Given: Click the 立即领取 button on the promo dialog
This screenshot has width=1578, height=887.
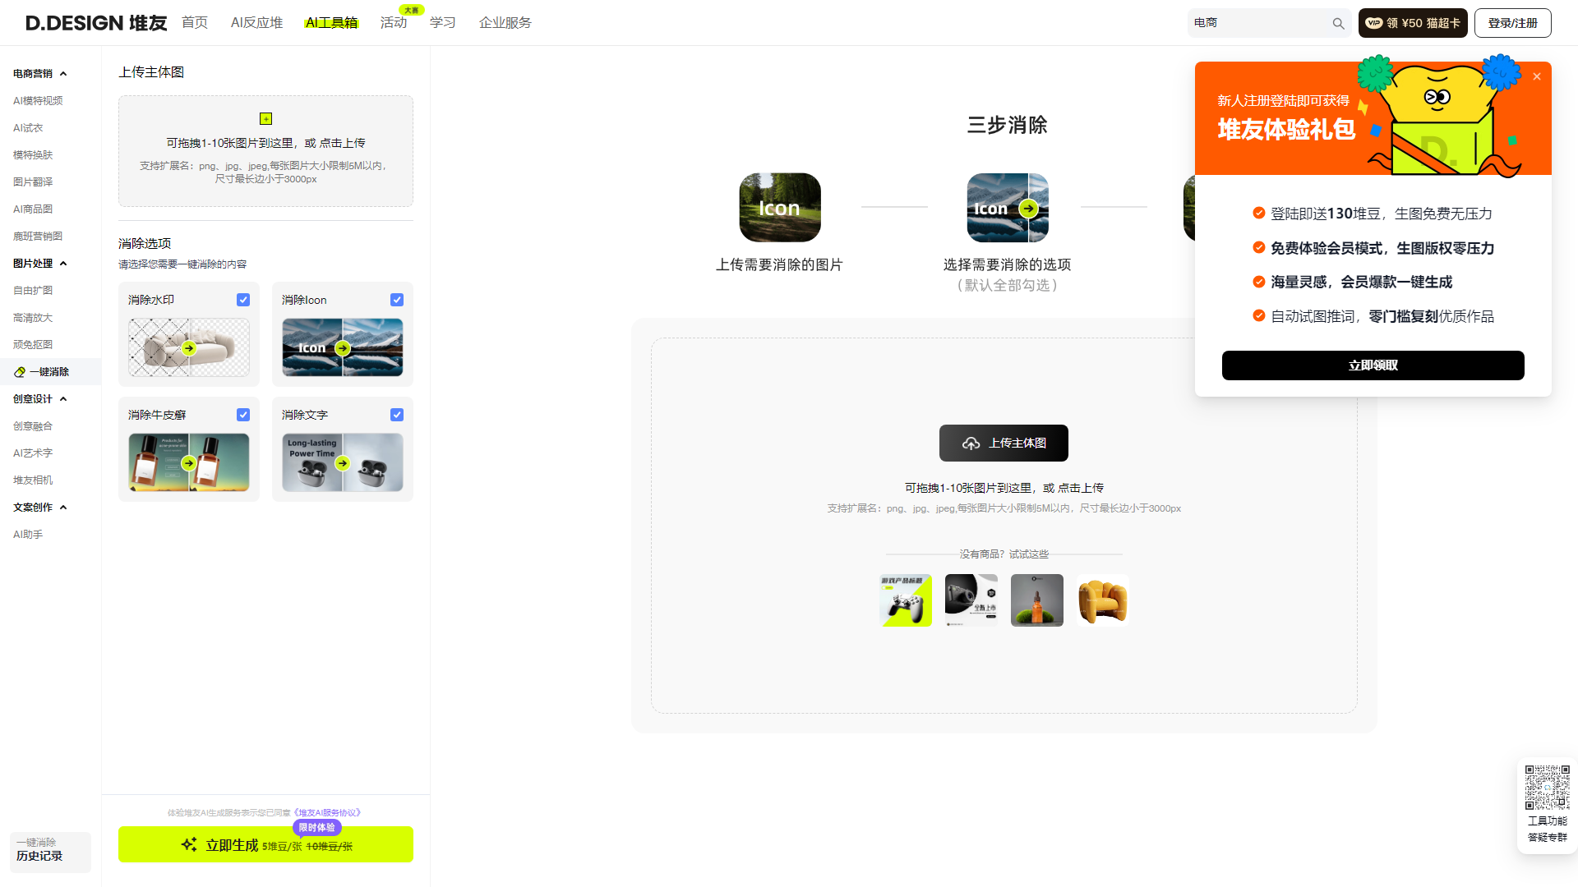Looking at the screenshot, I should 1373,365.
